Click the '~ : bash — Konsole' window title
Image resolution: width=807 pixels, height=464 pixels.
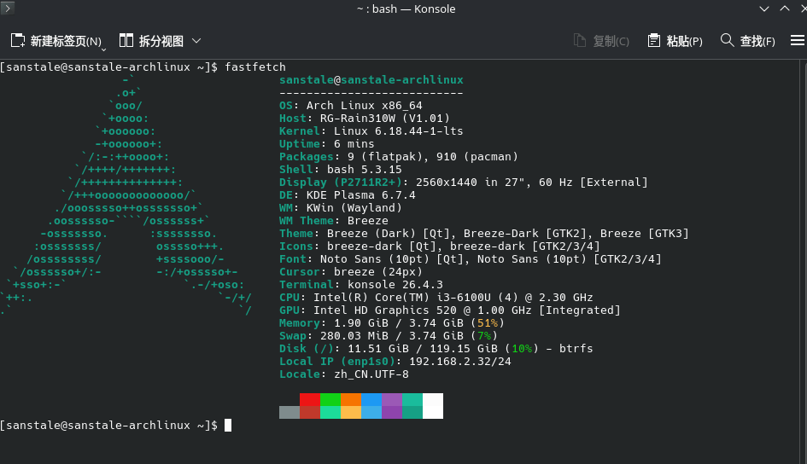click(x=406, y=9)
